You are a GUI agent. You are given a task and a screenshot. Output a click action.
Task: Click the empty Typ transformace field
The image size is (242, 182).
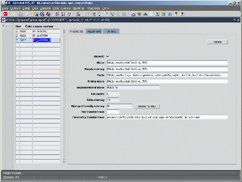click(x=113, y=112)
